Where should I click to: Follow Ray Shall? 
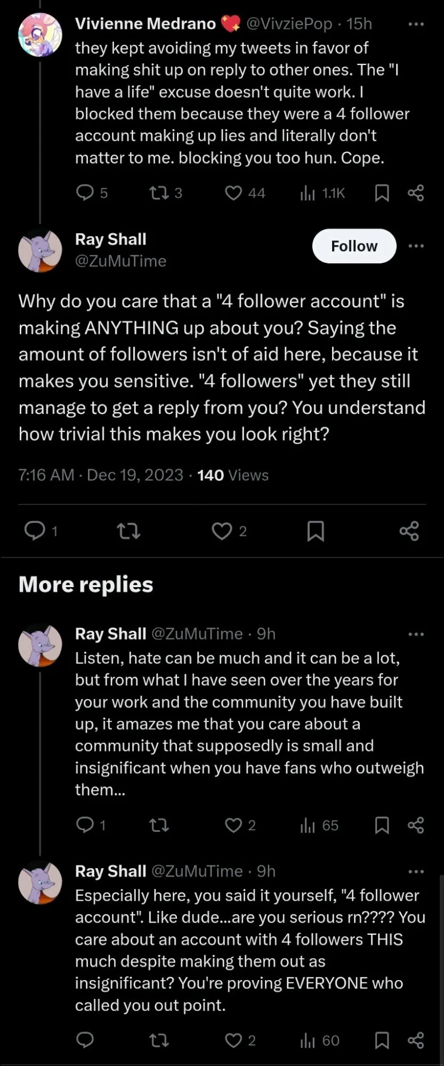(x=354, y=246)
